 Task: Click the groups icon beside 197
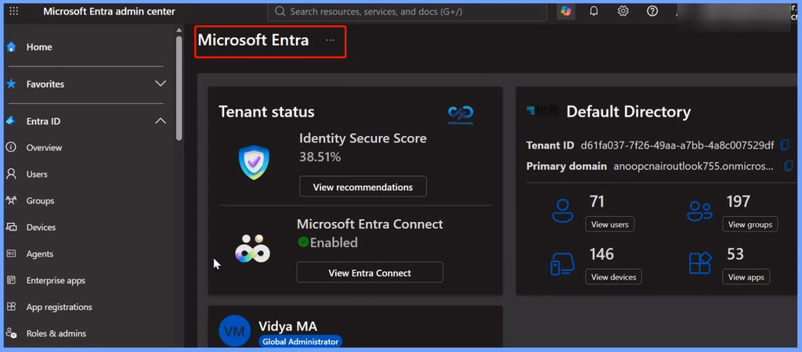(x=699, y=210)
